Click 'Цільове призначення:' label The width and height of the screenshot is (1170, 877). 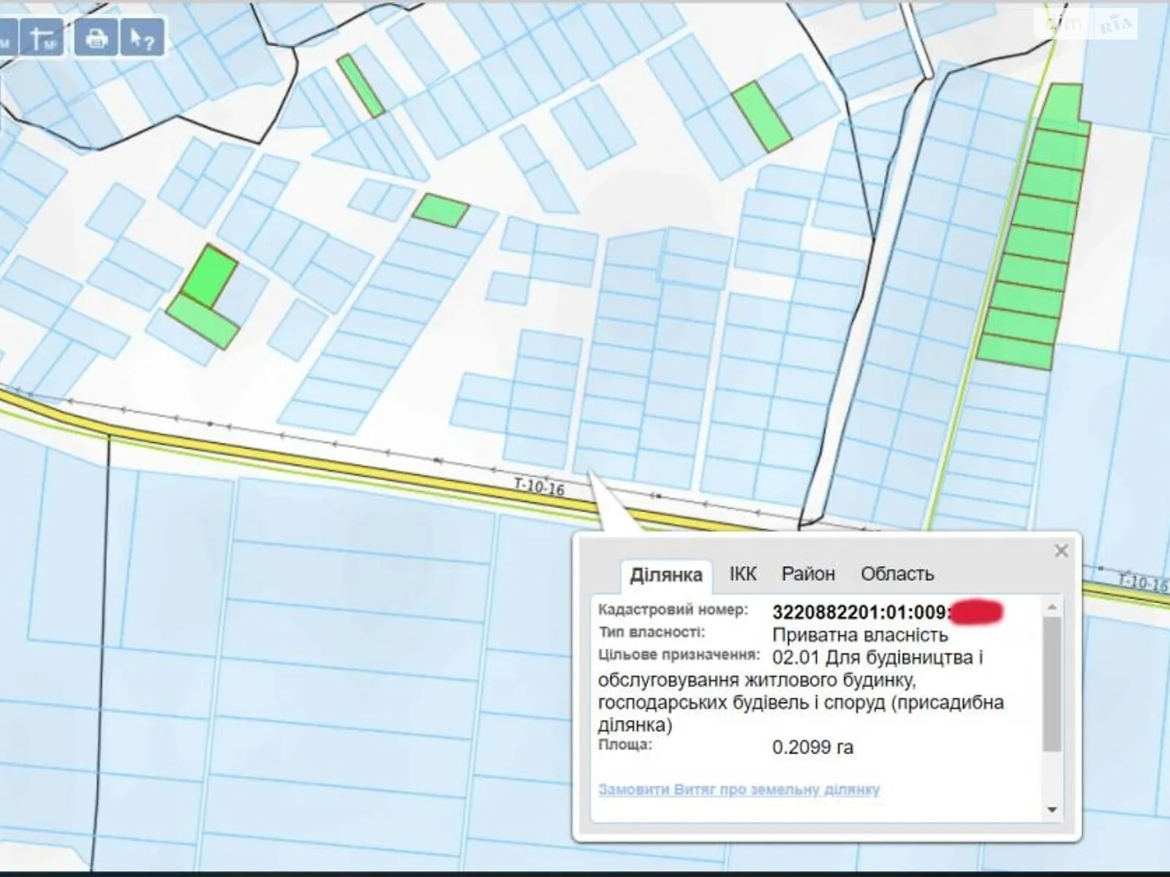pyautogui.click(x=679, y=655)
